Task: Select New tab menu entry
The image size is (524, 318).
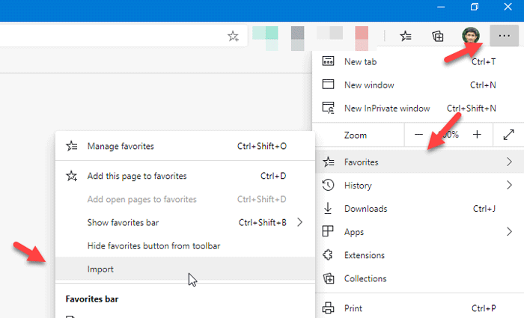Action: pos(418,61)
